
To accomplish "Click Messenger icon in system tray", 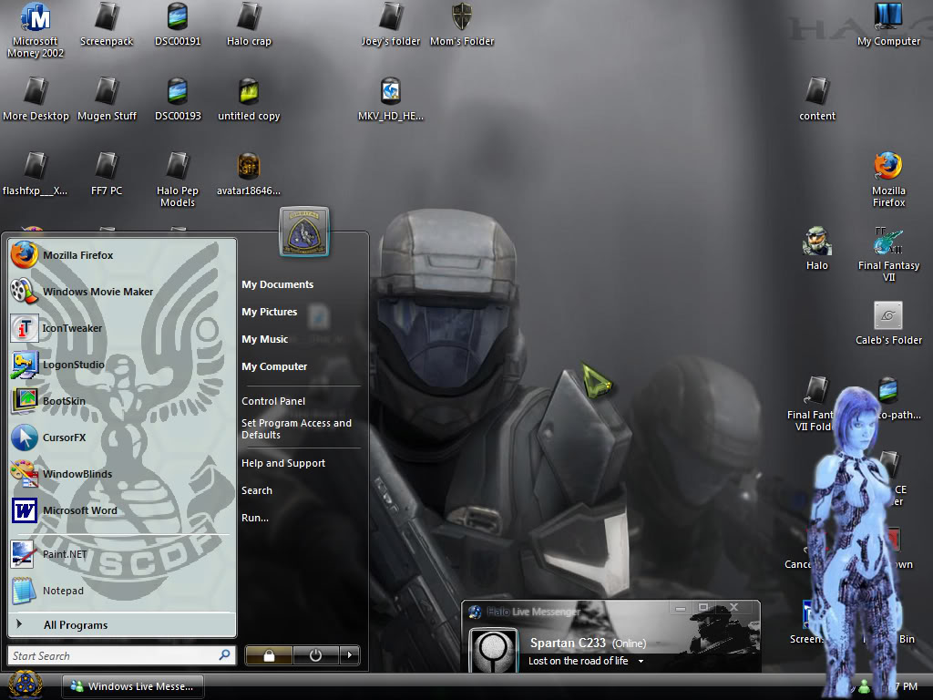I will pyautogui.click(x=864, y=686).
